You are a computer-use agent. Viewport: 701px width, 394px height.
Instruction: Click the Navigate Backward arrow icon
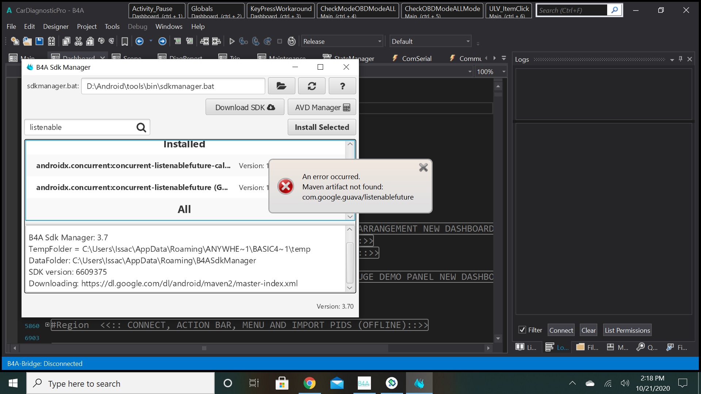click(x=139, y=41)
